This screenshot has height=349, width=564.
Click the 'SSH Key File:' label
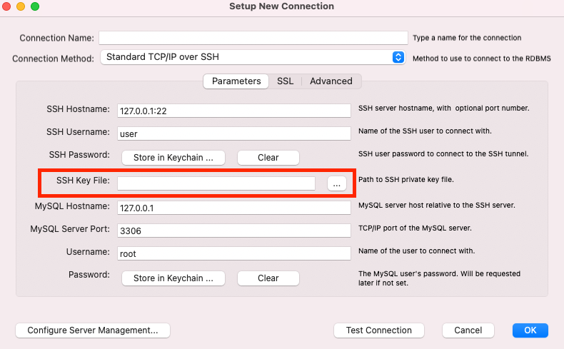(x=83, y=181)
